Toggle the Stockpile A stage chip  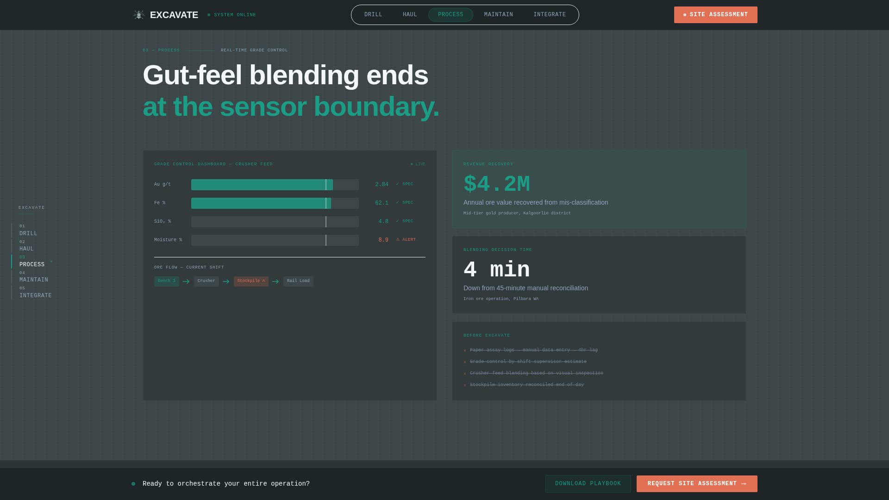(250, 281)
